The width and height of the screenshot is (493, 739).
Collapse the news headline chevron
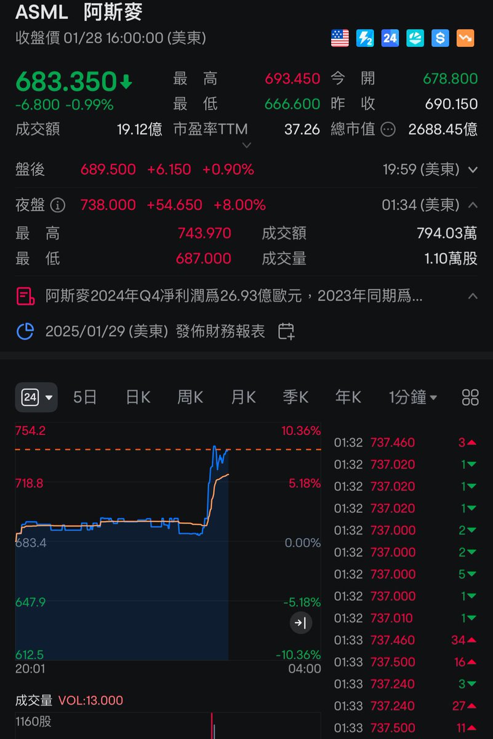click(473, 296)
